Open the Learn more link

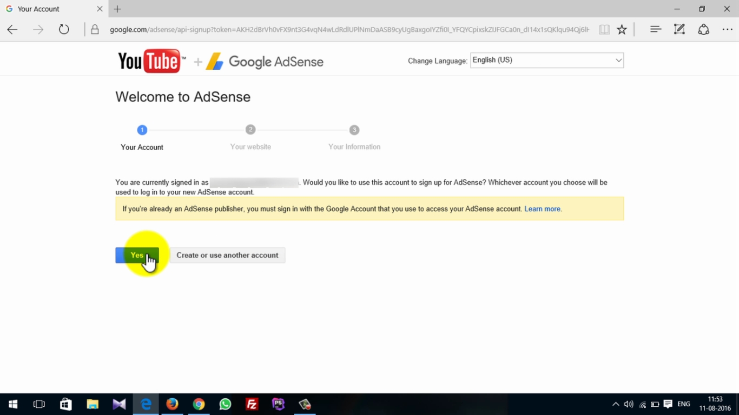(543, 209)
